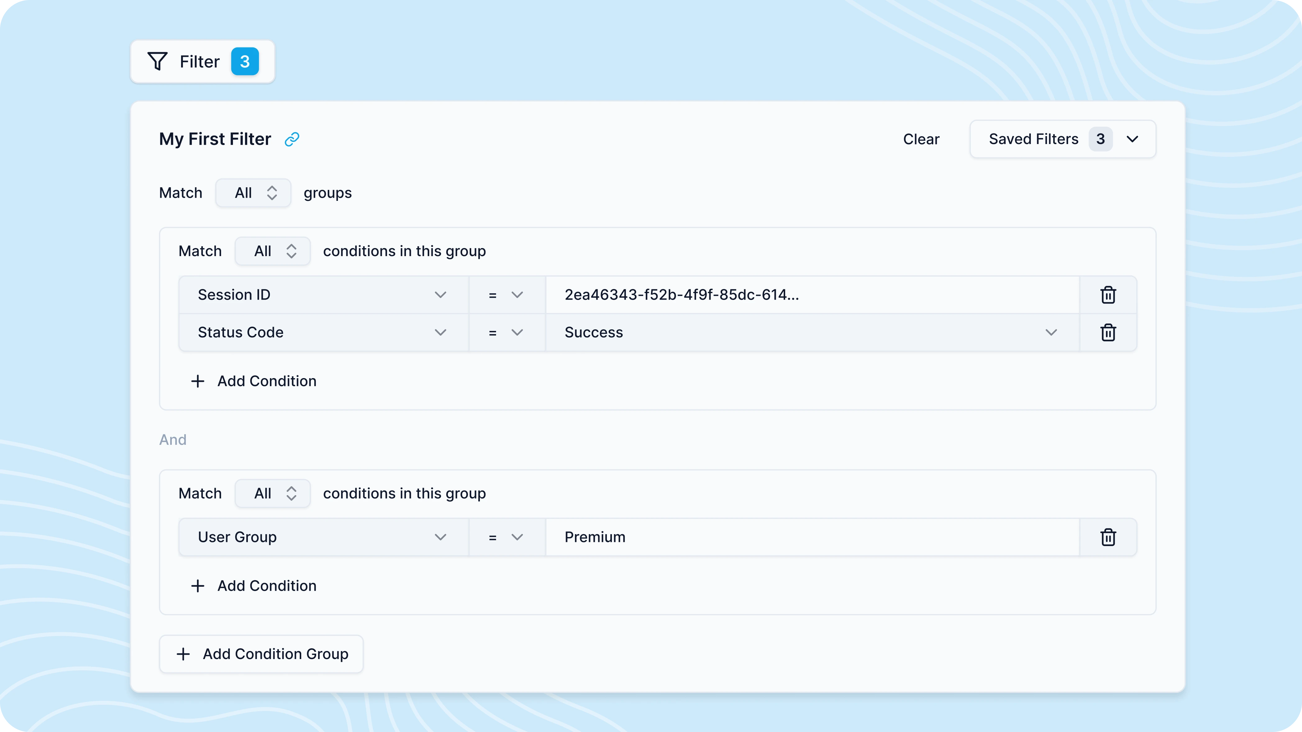The image size is (1302, 732).
Task: Click the plus icon in the second Add Condition
Action: [198, 585]
